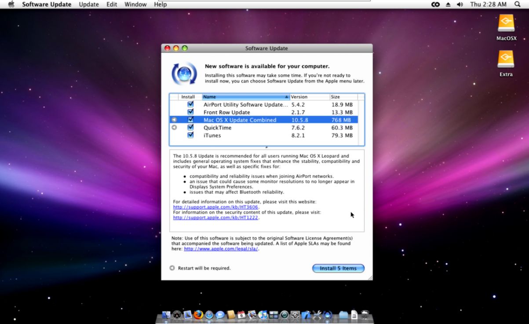529x324 pixels.
Task: Open the blue folder stack in Dock
Action: [344, 315]
